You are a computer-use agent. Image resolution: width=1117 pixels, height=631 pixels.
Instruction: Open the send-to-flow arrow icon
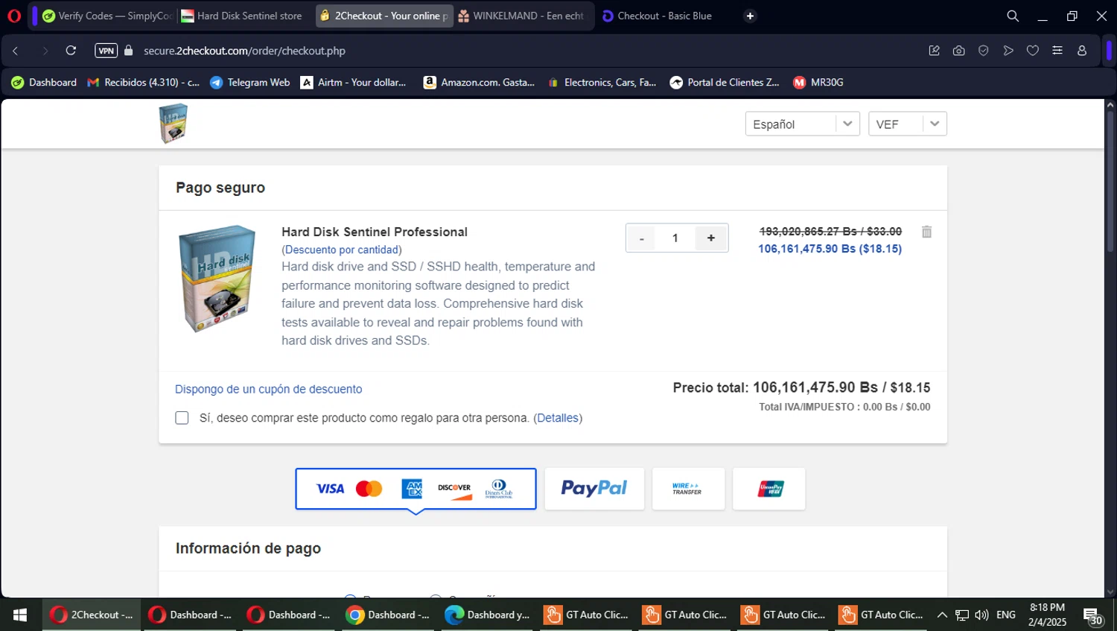(x=1008, y=51)
